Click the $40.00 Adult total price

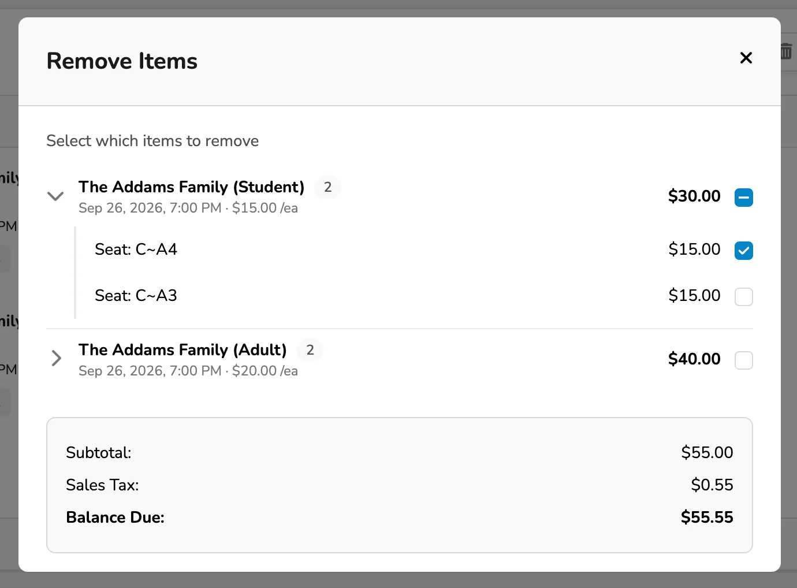tap(694, 359)
